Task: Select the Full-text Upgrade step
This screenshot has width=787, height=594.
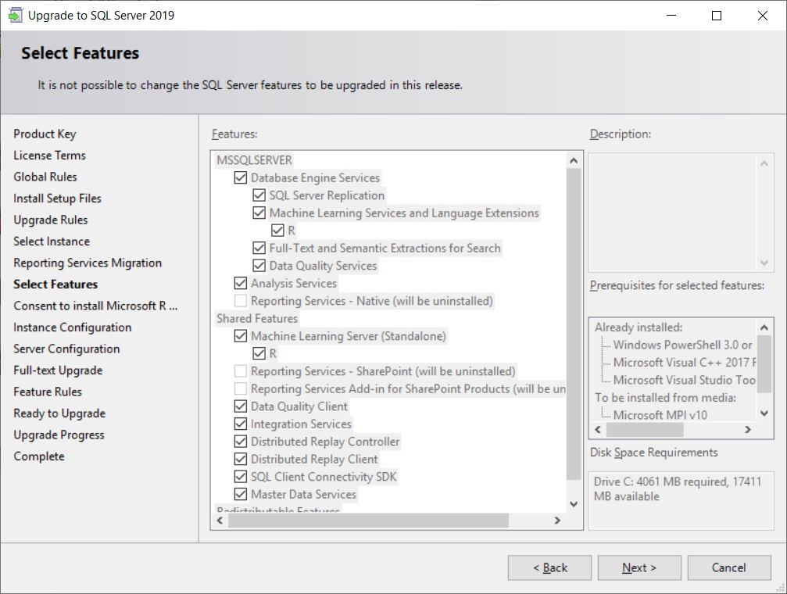Action: click(x=58, y=370)
